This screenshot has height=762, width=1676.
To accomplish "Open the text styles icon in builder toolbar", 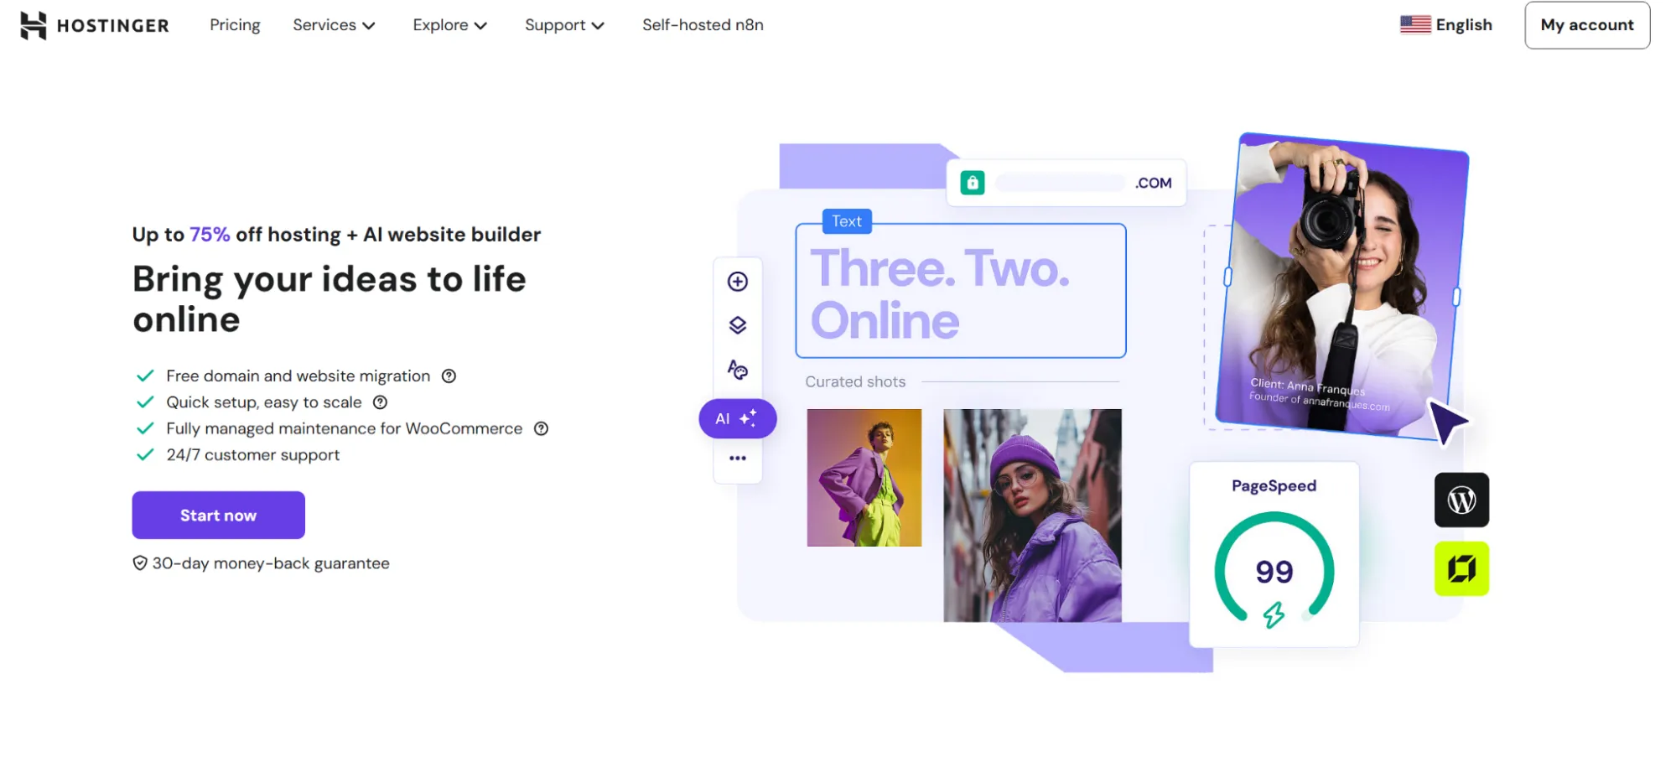I will click(737, 370).
